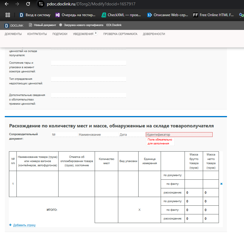
Task: Open ДОВЕРЕННОСТИ menu
Action: click(154, 34)
